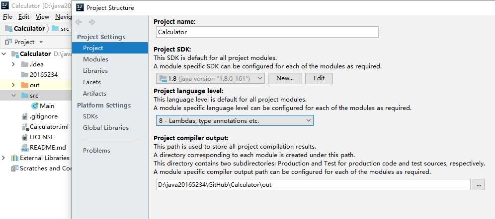The height and width of the screenshot is (219, 495).
Task: Select the Main class file icon
Action: tap(35, 106)
